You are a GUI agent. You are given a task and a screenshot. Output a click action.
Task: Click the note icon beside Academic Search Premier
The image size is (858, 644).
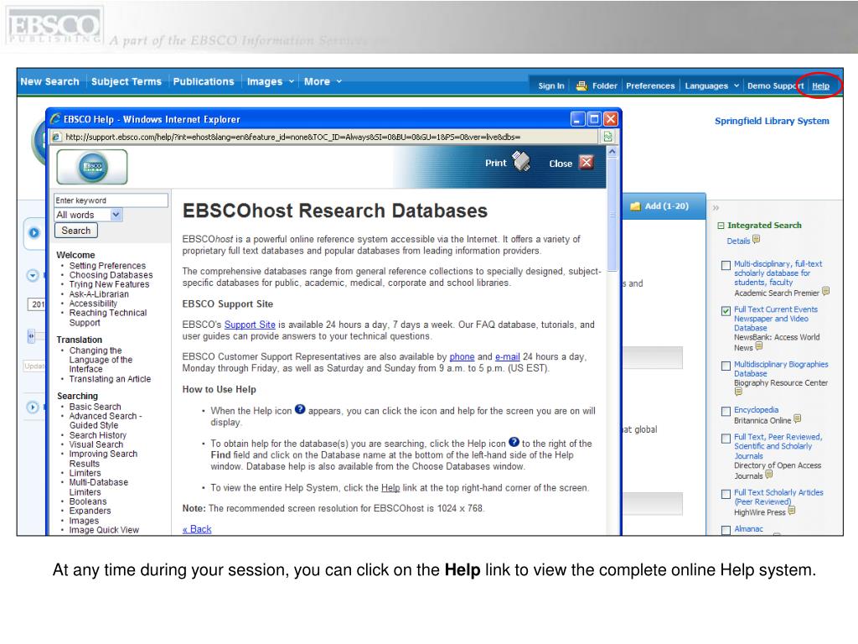pyautogui.click(x=825, y=291)
